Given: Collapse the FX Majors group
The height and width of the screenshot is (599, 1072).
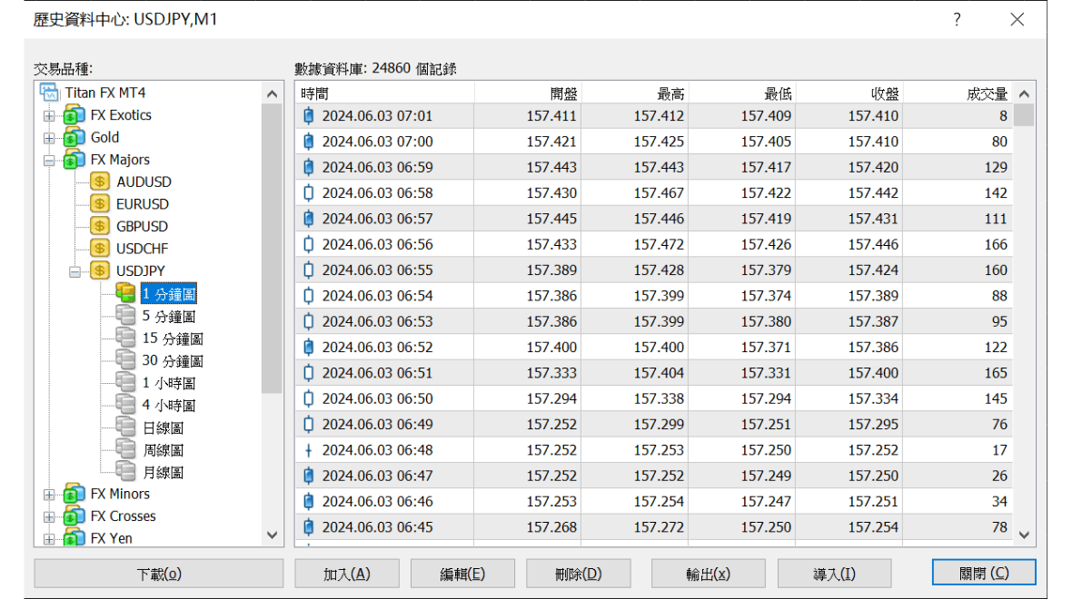Looking at the screenshot, I should pyautogui.click(x=49, y=161).
